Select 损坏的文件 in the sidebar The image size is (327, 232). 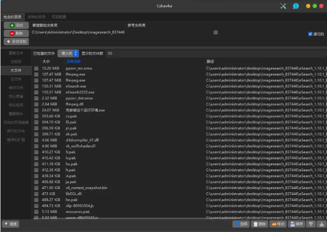point(16,131)
